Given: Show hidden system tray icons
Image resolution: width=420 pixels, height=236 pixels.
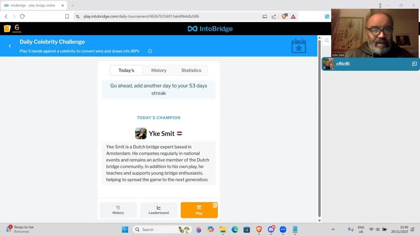Looking at the screenshot, I should 333,229.
